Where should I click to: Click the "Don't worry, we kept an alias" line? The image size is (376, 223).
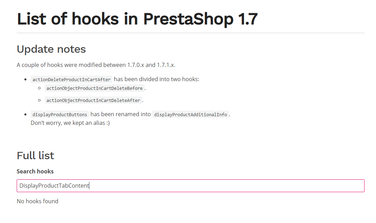(x=70, y=123)
